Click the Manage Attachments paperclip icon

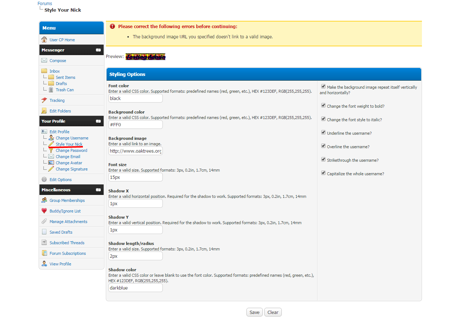click(44, 222)
